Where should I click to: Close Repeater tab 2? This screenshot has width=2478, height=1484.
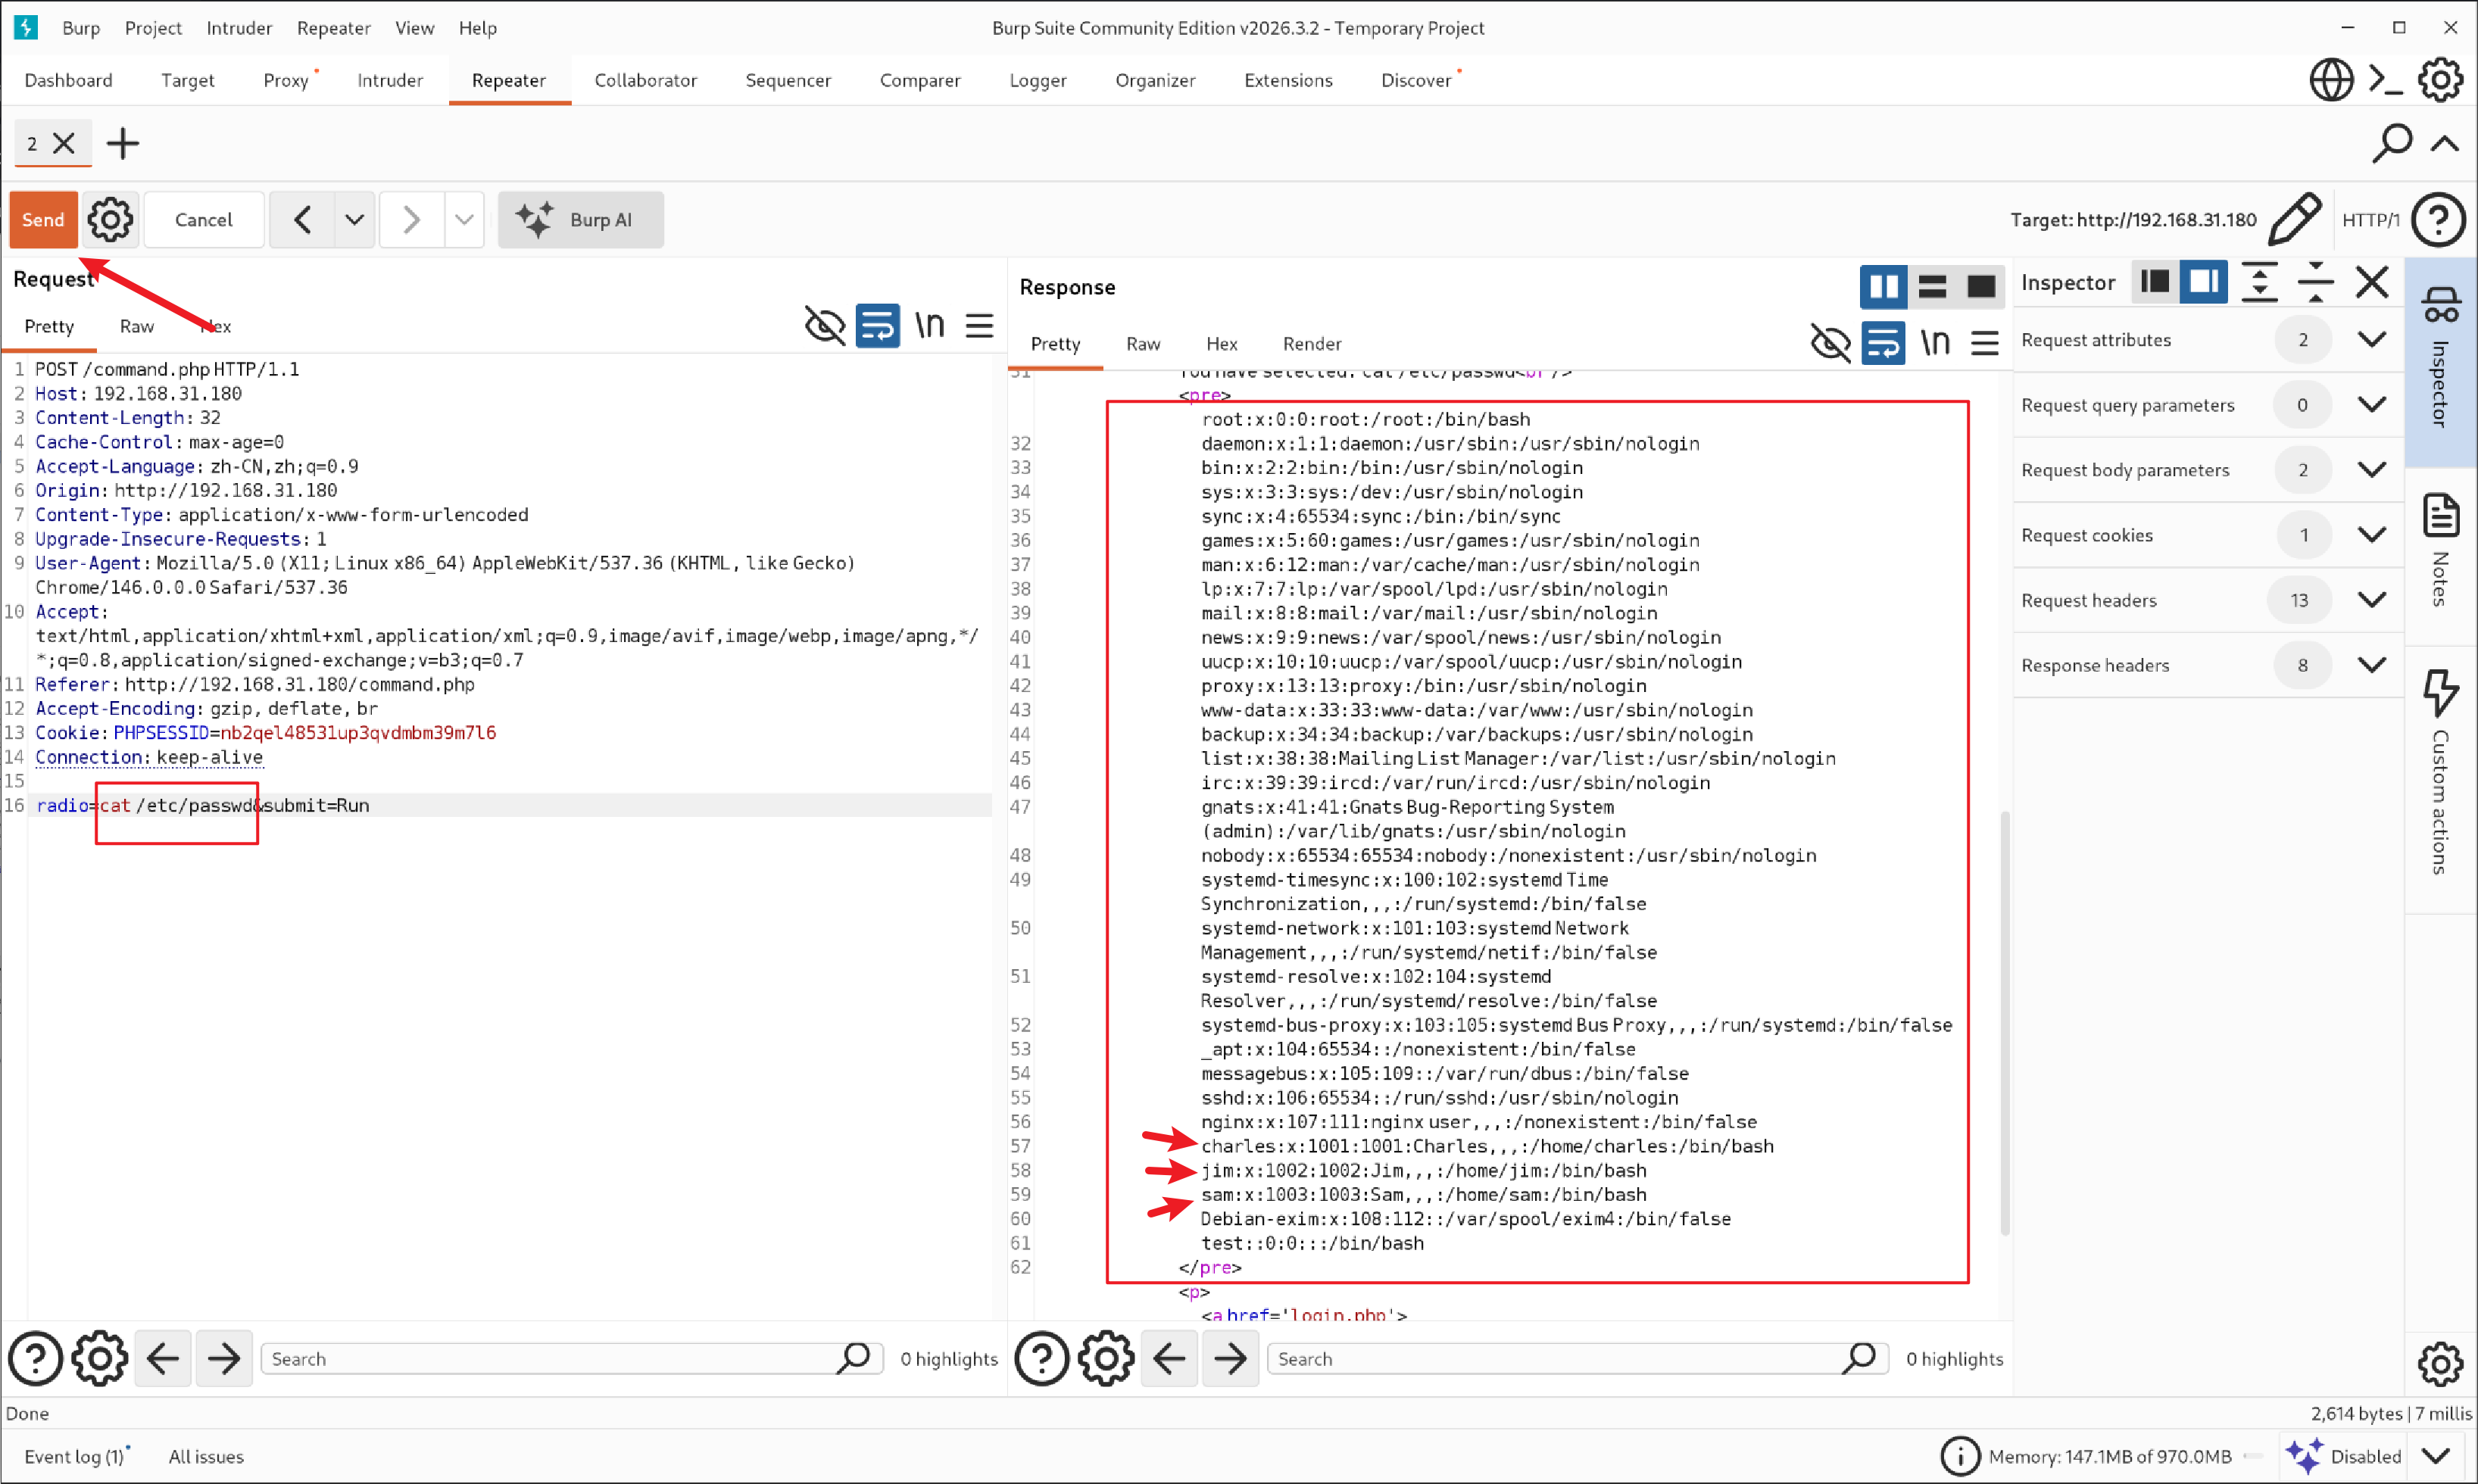pos(64,144)
